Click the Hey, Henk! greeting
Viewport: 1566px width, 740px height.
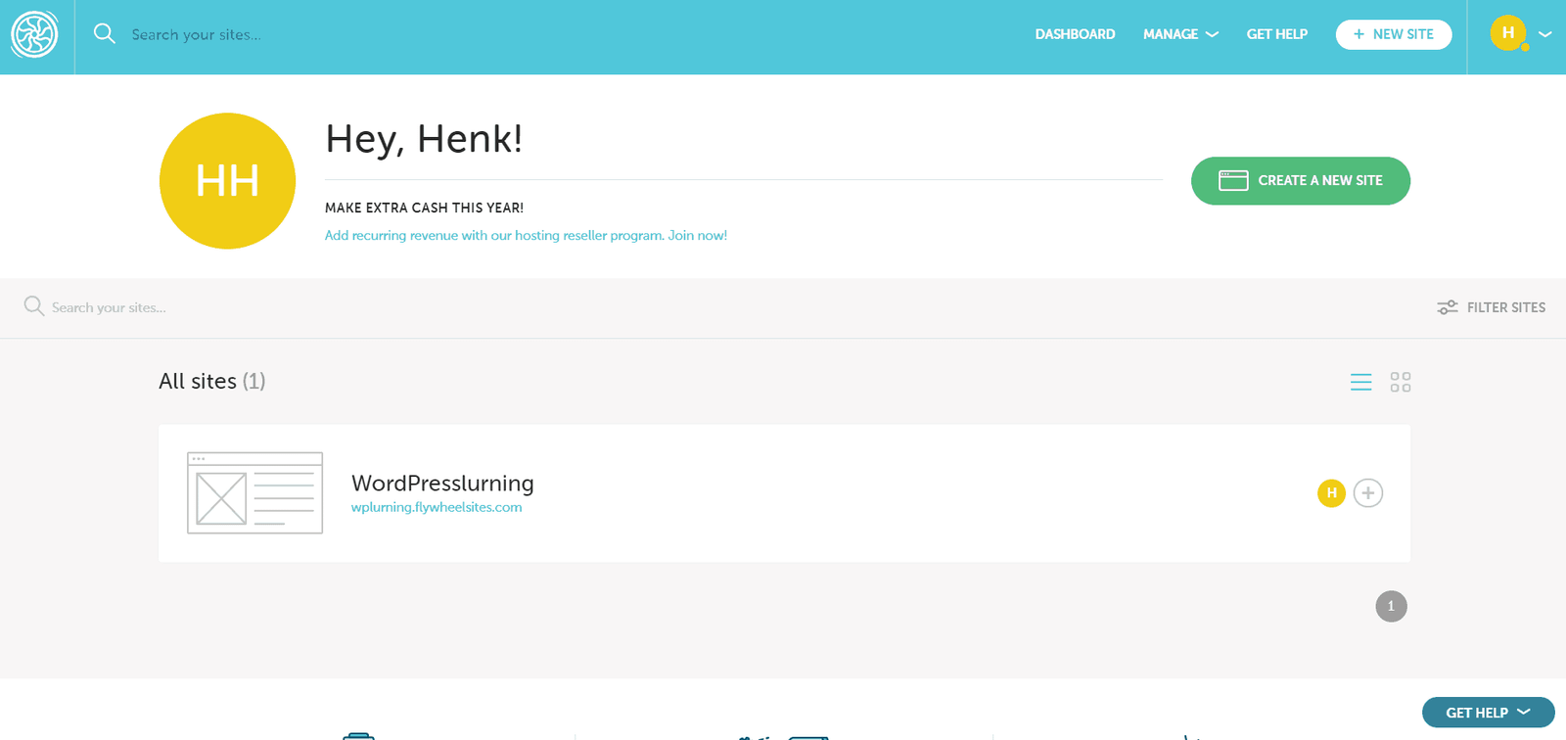pos(424,139)
